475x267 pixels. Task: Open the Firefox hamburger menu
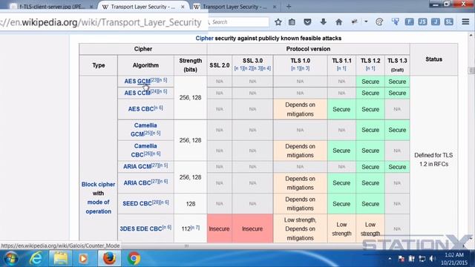[465, 22]
